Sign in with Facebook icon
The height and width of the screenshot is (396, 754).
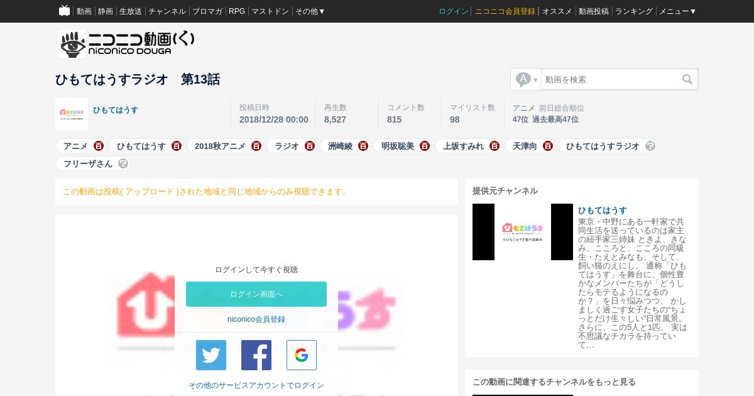[256, 355]
